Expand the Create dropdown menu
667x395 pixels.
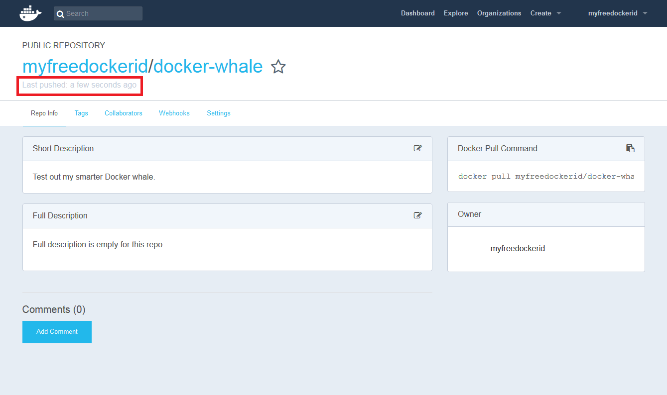[546, 13]
